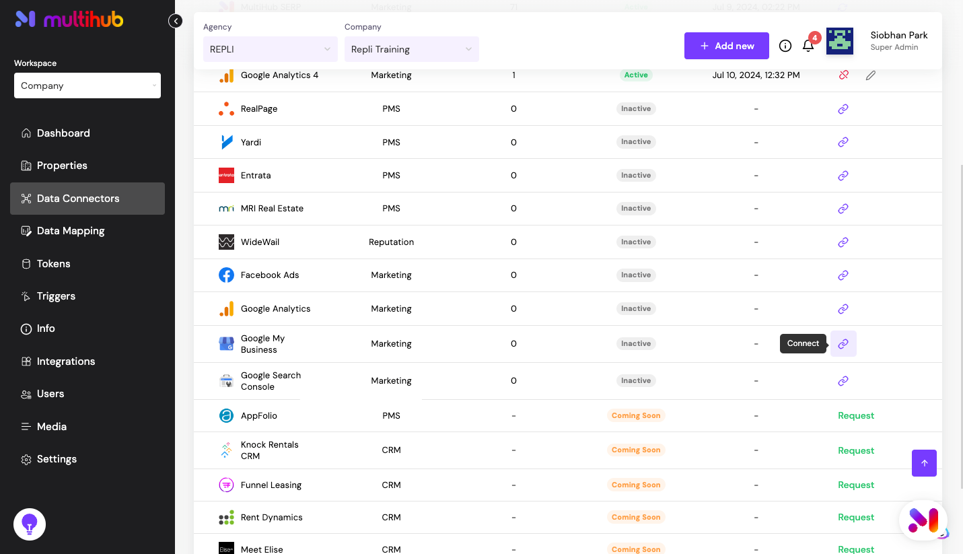
Task: Click Siobhan Park's pixel avatar
Action: [840, 41]
